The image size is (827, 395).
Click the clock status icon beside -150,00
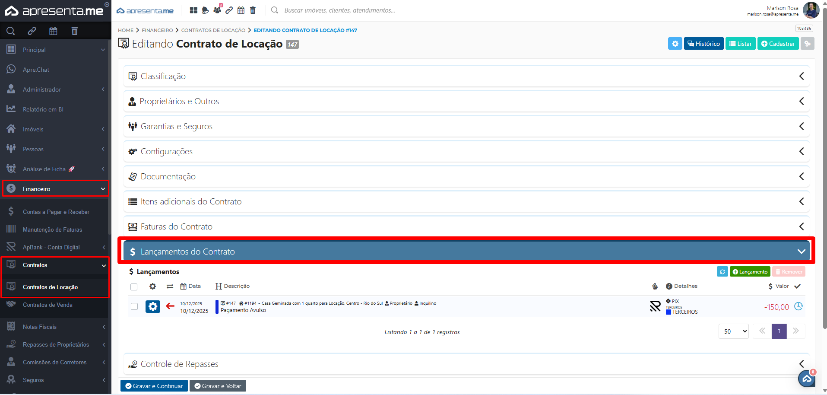click(x=798, y=306)
